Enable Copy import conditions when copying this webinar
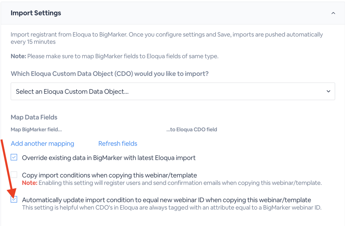Image resolution: width=345 pixels, height=226 pixels. (14, 174)
